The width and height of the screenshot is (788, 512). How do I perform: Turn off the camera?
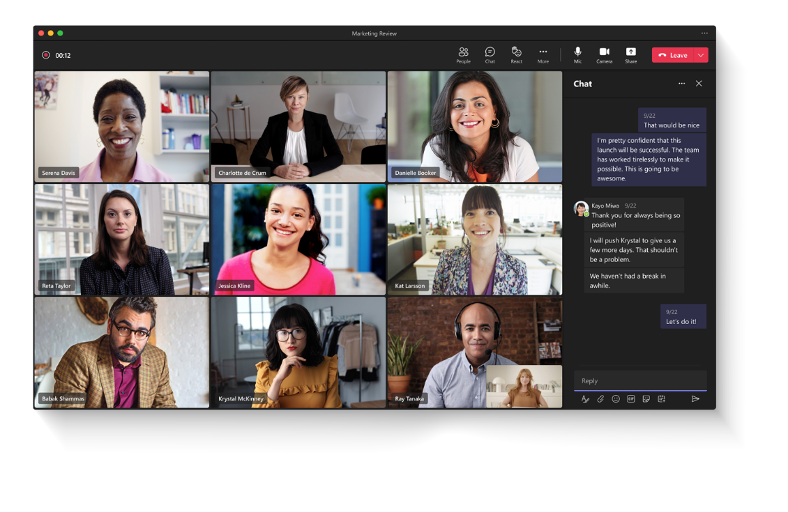(x=604, y=55)
